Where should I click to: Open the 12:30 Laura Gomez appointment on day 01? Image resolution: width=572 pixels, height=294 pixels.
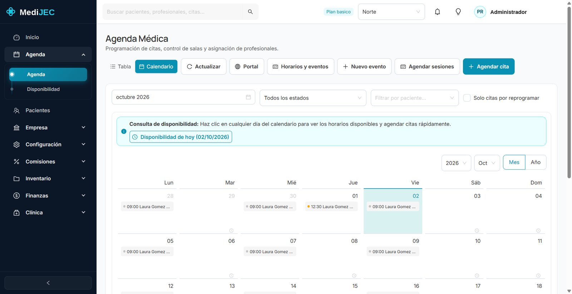click(331, 207)
